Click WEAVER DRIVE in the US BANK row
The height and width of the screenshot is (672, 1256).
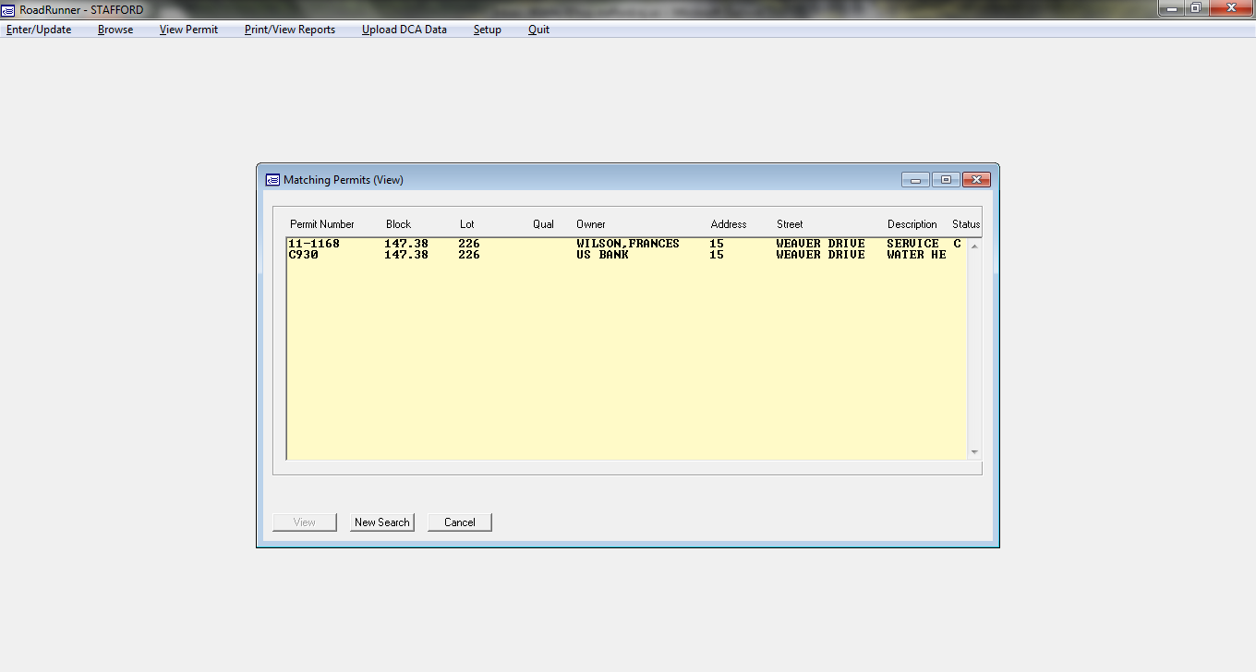820,255
